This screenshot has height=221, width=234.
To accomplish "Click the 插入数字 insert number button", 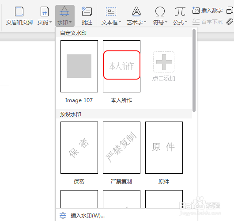I will tap(208, 11).
